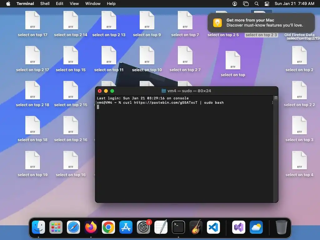
Task: Click the Terminal vertical scrollbar
Action: coord(276,149)
